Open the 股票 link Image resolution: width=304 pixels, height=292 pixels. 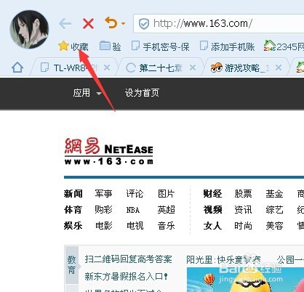[x=243, y=194]
